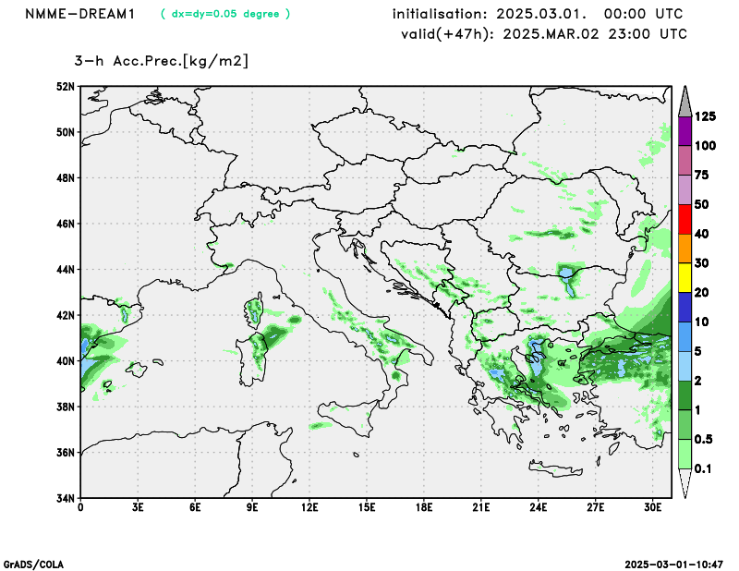Click the purple 100-125 colorbar swatch
Screen dimensions: 739x571
click(684, 131)
